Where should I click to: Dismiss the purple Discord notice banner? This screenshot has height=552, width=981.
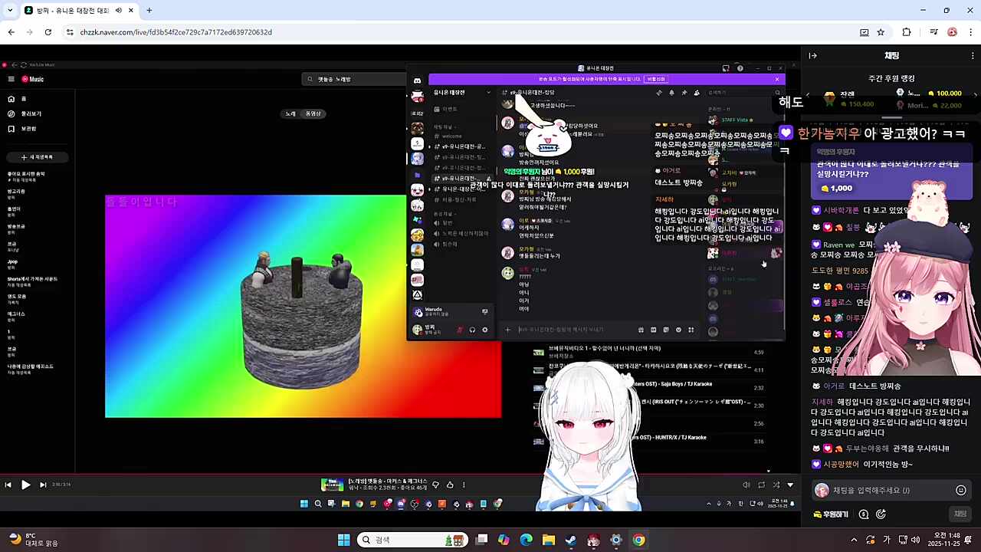[x=776, y=79]
